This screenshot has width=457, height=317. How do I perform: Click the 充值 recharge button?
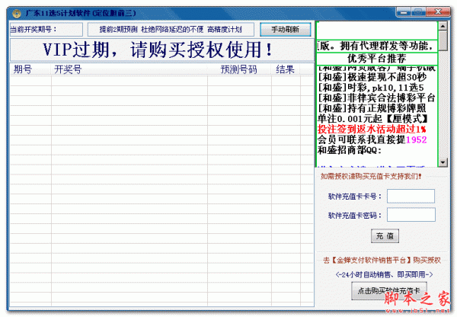[x=385, y=235]
